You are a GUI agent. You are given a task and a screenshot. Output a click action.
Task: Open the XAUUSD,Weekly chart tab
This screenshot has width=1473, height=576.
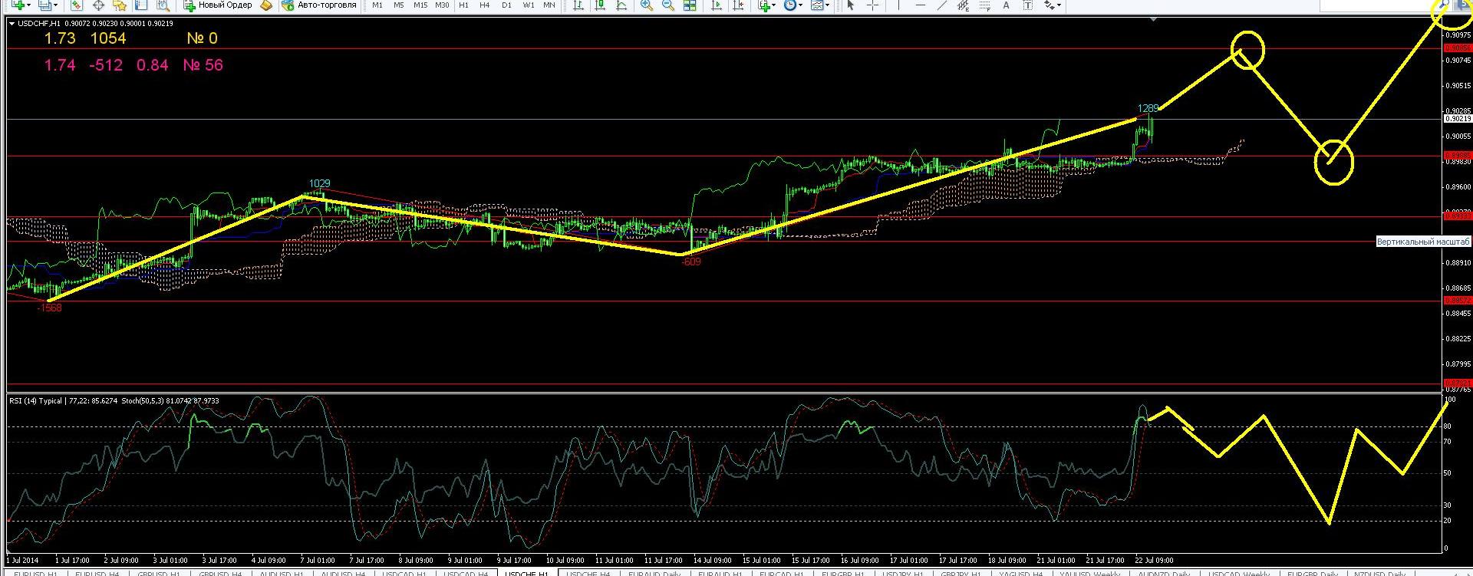tap(1089, 572)
